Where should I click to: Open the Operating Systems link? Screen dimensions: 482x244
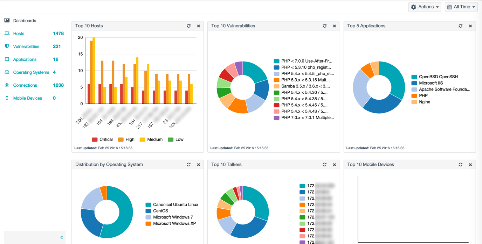click(31, 72)
